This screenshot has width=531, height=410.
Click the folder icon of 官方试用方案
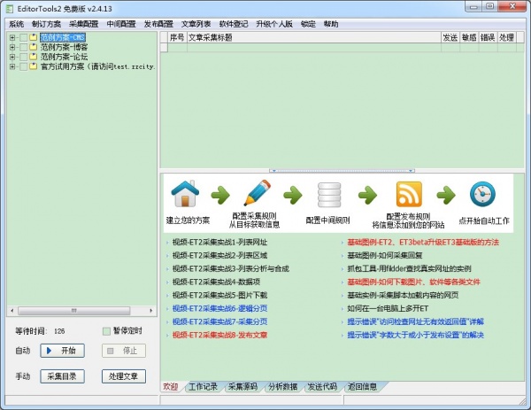34,66
